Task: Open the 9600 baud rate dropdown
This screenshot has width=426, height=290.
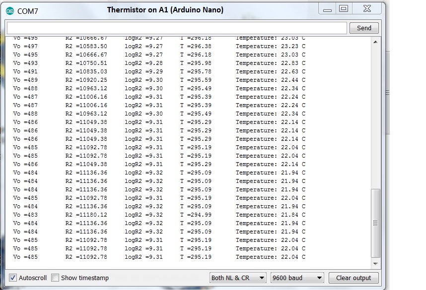Action: [x=297, y=278]
